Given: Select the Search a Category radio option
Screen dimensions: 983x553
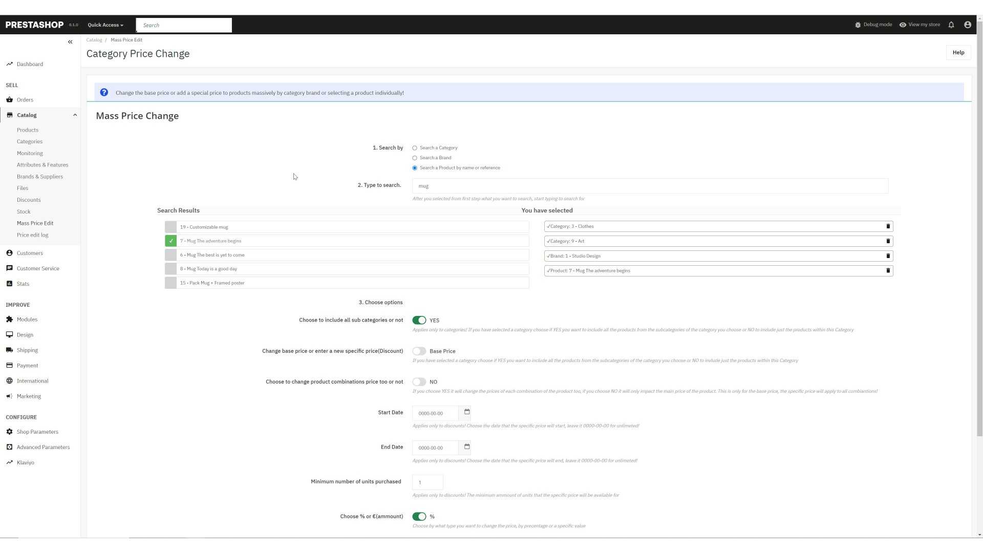Looking at the screenshot, I should tap(415, 148).
